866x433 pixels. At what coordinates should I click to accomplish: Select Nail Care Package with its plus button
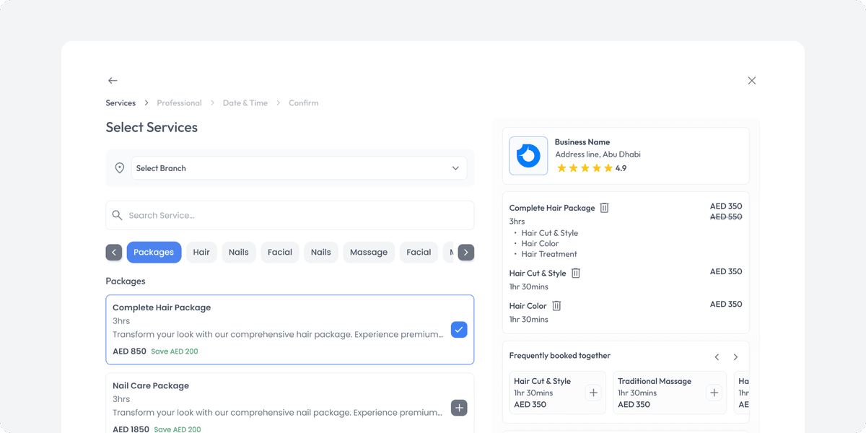click(459, 408)
